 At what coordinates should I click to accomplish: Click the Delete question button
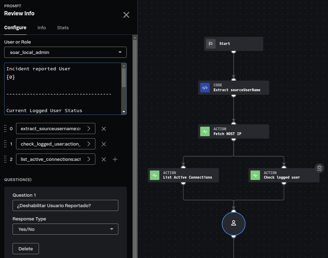(x=26, y=249)
